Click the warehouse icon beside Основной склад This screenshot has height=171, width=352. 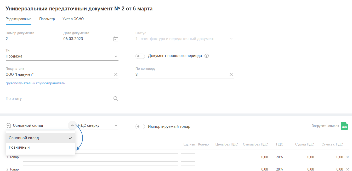[8, 126]
